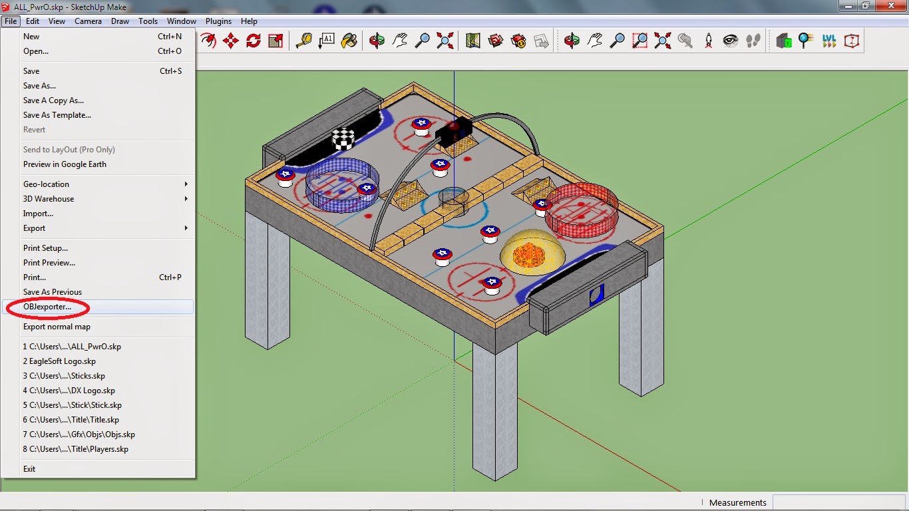909x511 pixels.
Task: Select the Walk footprints tool
Action: click(x=753, y=41)
